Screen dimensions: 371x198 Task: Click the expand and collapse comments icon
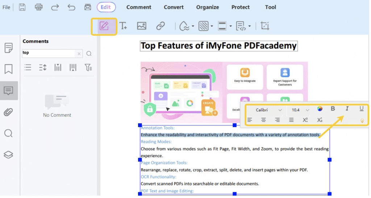click(x=43, y=68)
